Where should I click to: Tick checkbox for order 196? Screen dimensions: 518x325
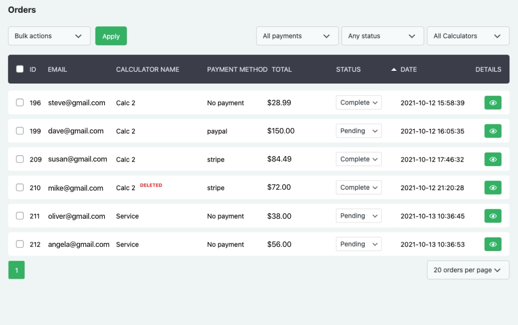click(20, 103)
